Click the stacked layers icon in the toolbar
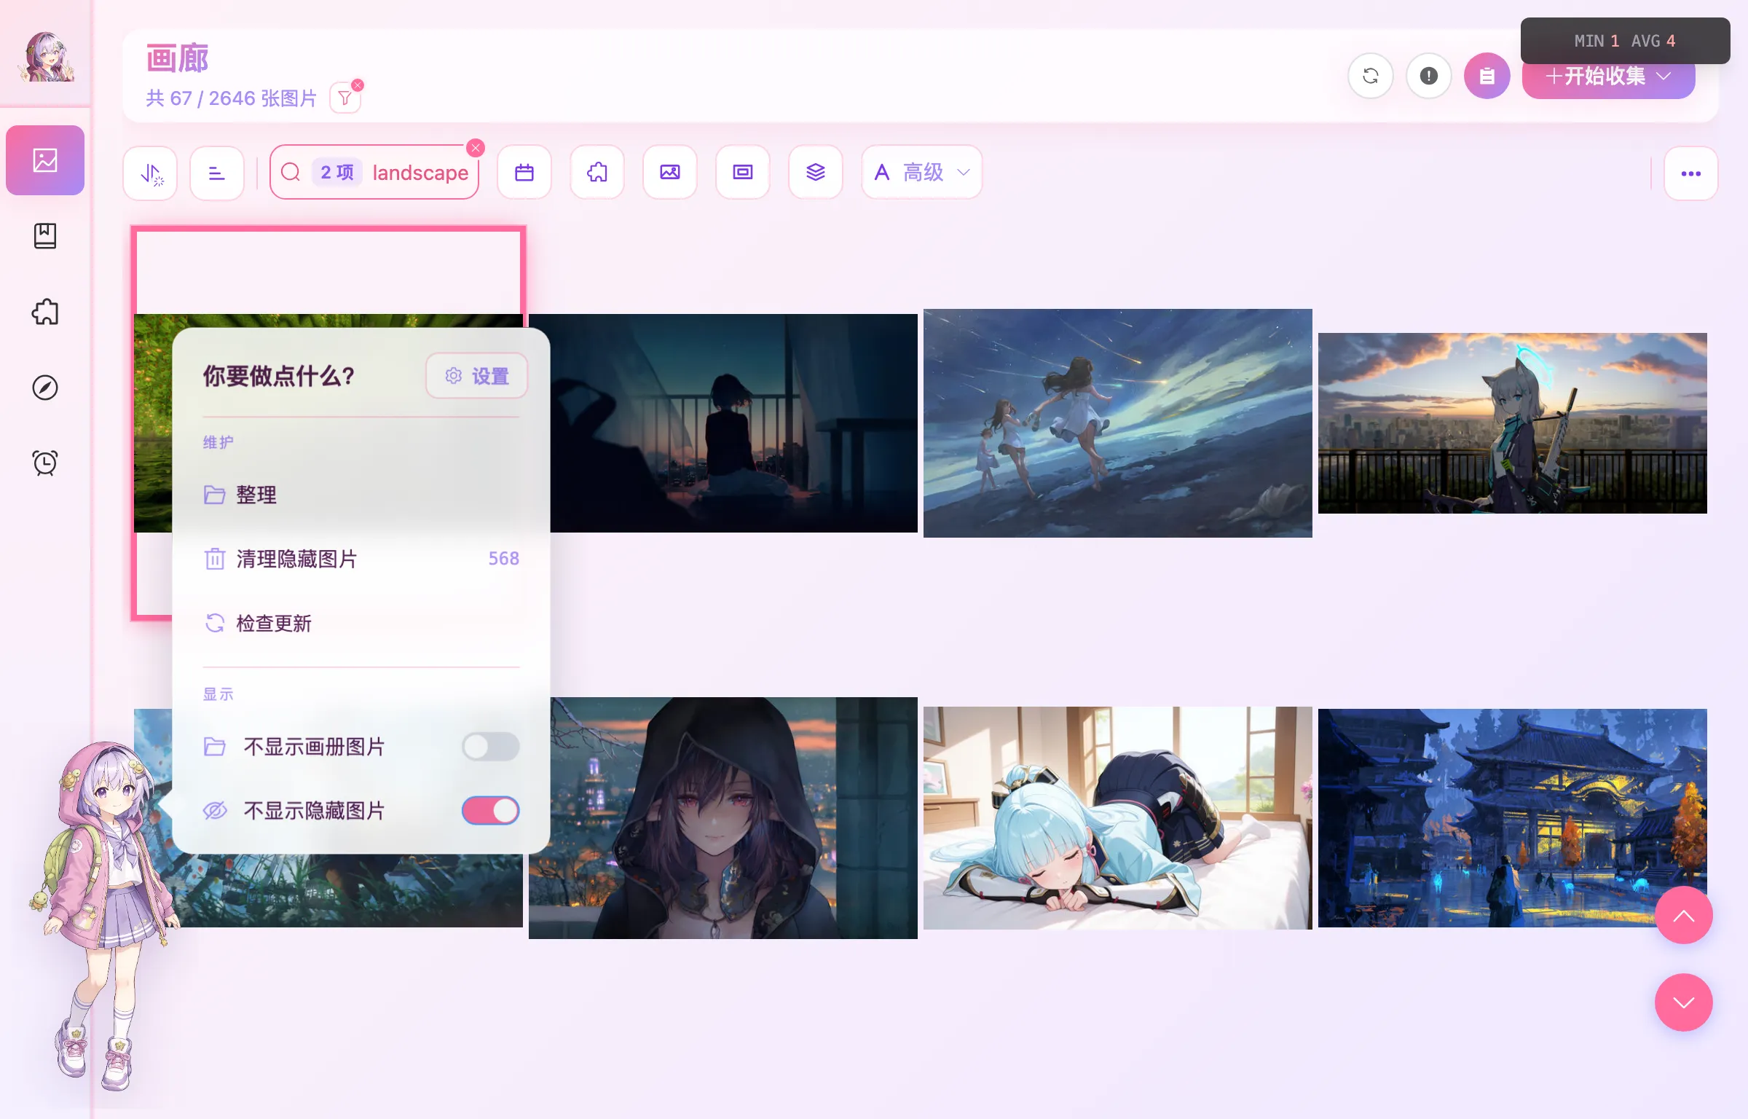 pos(816,173)
